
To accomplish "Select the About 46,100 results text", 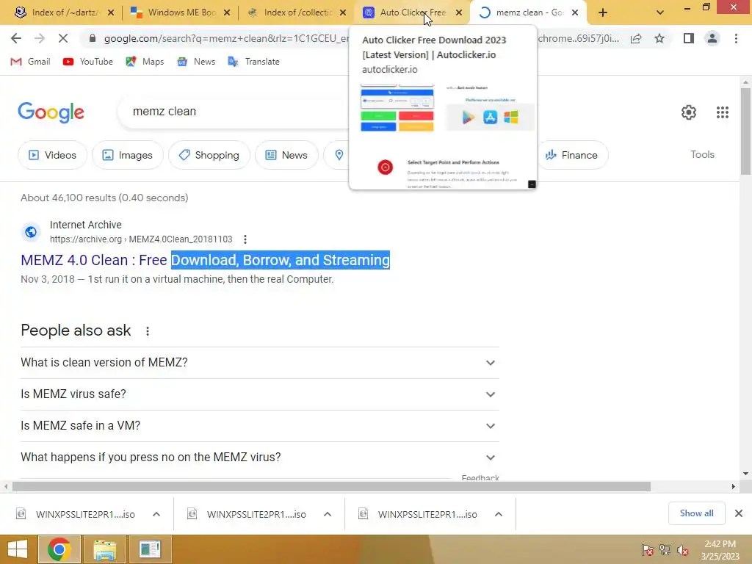I will (104, 198).
